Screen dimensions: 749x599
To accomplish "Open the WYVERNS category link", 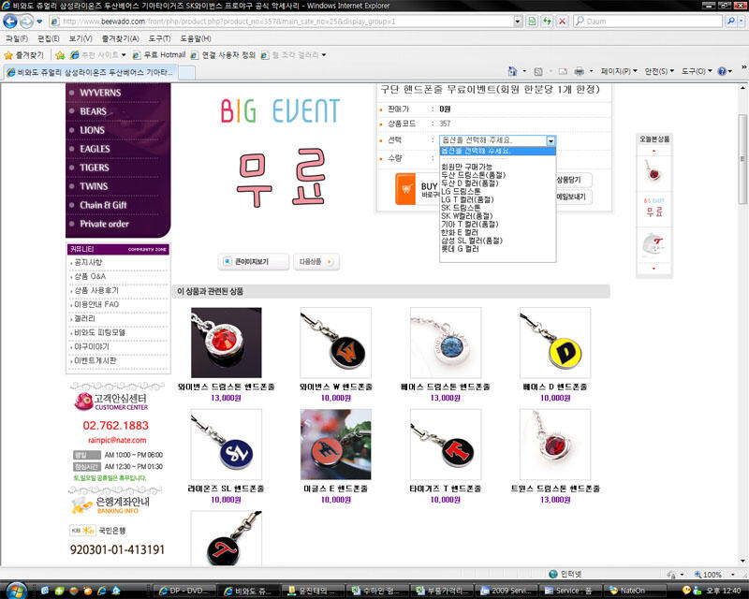I will (100, 93).
